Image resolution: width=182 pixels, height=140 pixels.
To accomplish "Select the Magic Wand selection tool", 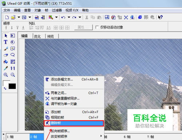I will [13, 49].
